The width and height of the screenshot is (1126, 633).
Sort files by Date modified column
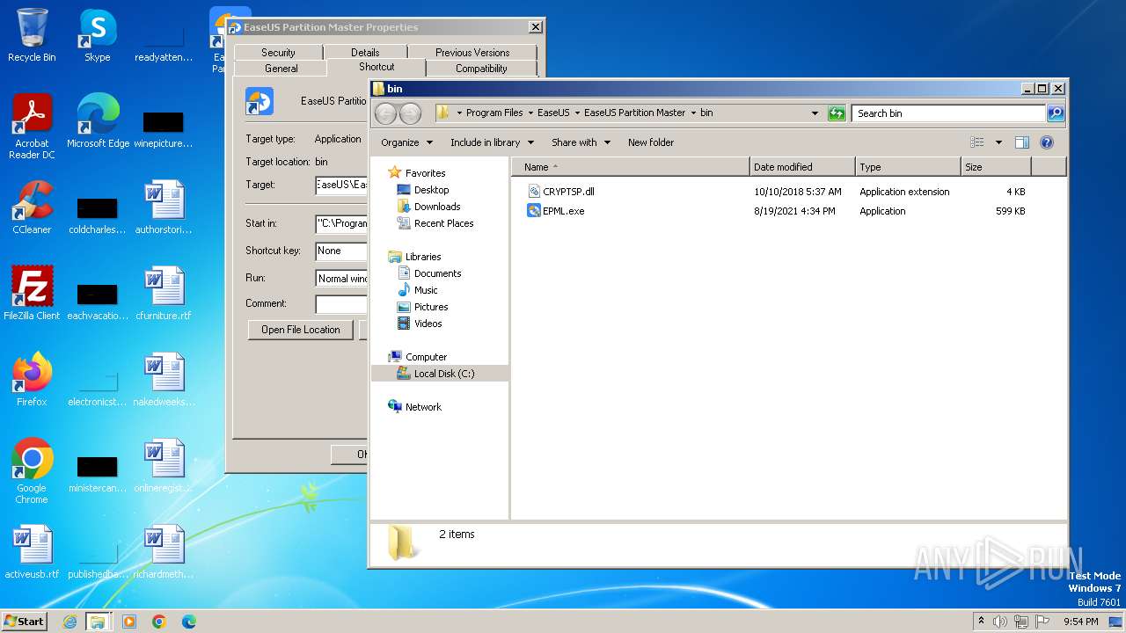[x=802, y=167]
